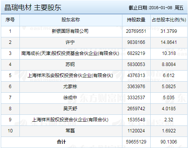This screenshot has height=148, width=188.
Task: Click share count 5830053
Action: [136, 64]
